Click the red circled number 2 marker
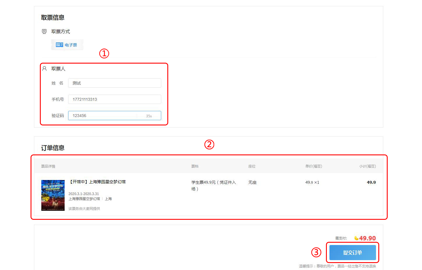Screen dimensions: 422x270 click(209, 144)
